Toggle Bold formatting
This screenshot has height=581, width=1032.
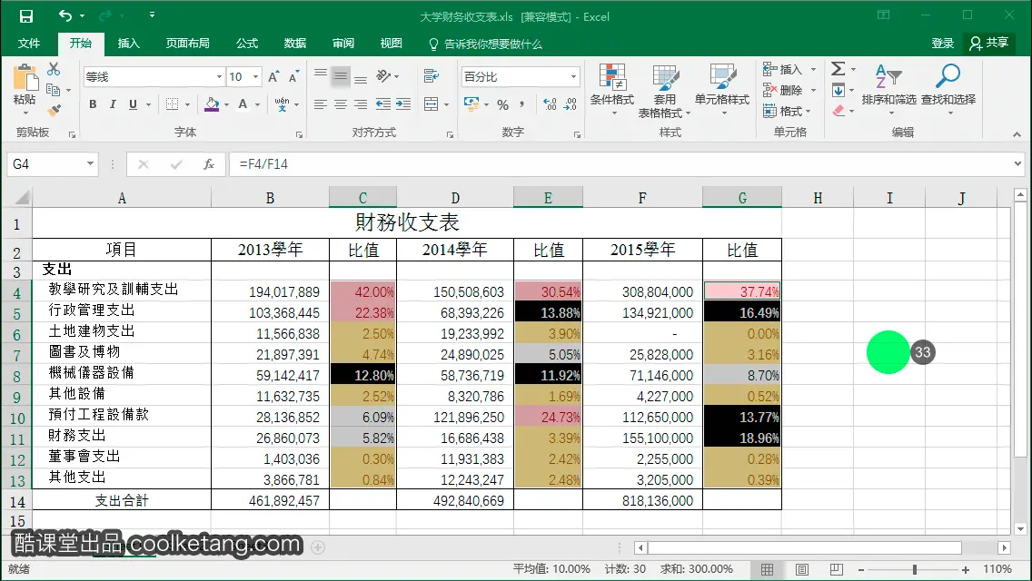[x=93, y=104]
